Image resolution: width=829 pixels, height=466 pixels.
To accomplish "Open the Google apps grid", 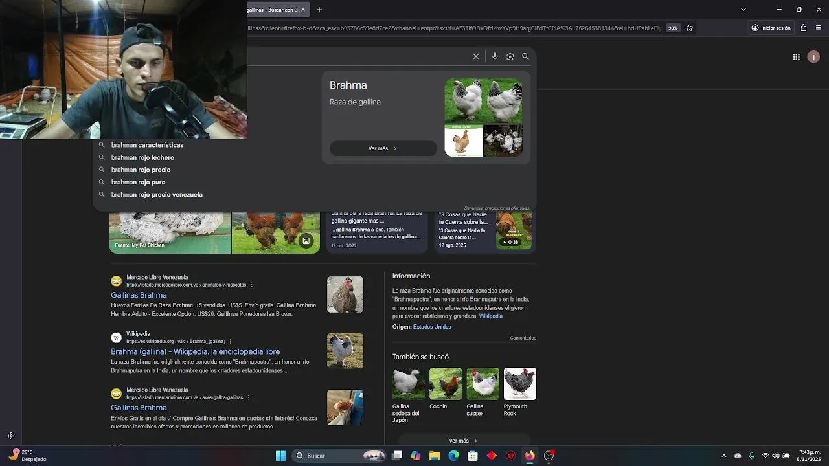I will 797,57.
